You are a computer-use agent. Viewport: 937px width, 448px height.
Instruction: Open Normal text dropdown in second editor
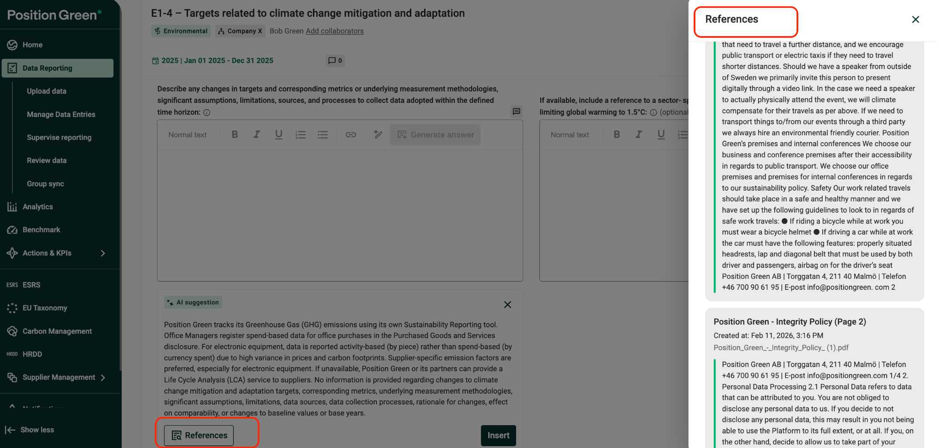570,135
